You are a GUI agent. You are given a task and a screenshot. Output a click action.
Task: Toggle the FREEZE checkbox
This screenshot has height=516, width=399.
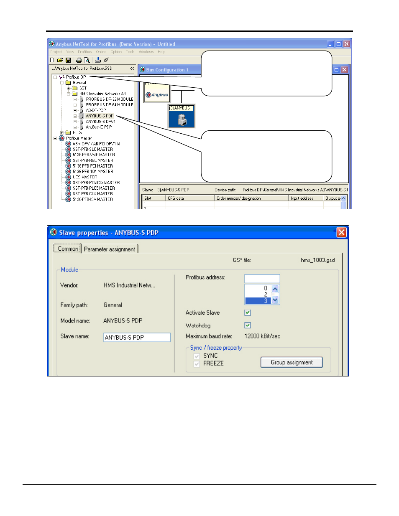click(197, 364)
